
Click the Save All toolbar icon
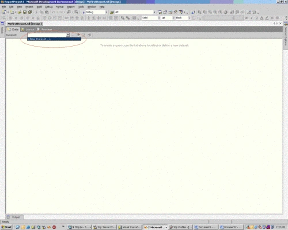pyautogui.click(x=30, y=12)
